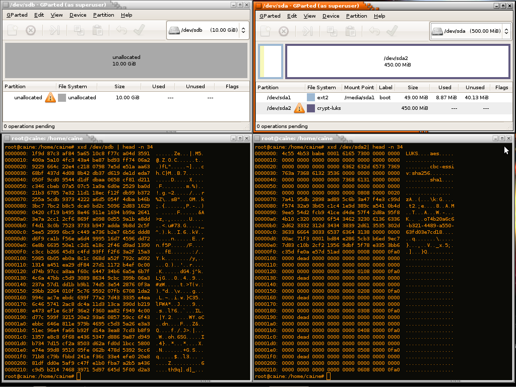Click Delete partition icon in /dev/sda GParted
Viewport: 516px width, 387px height.
tap(284, 31)
